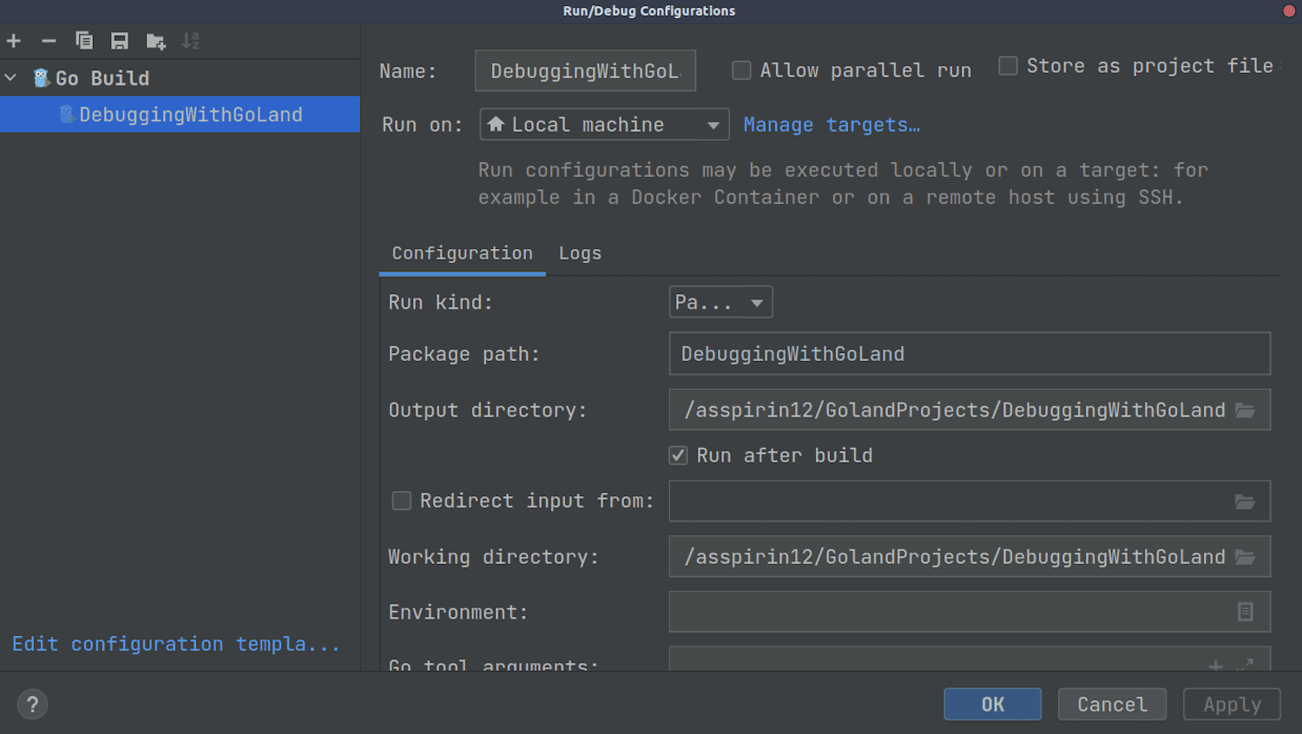Viewport: 1302px width, 734px height.
Task: Create a new folder for configurations
Action: pyautogui.click(x=155, y=41)
